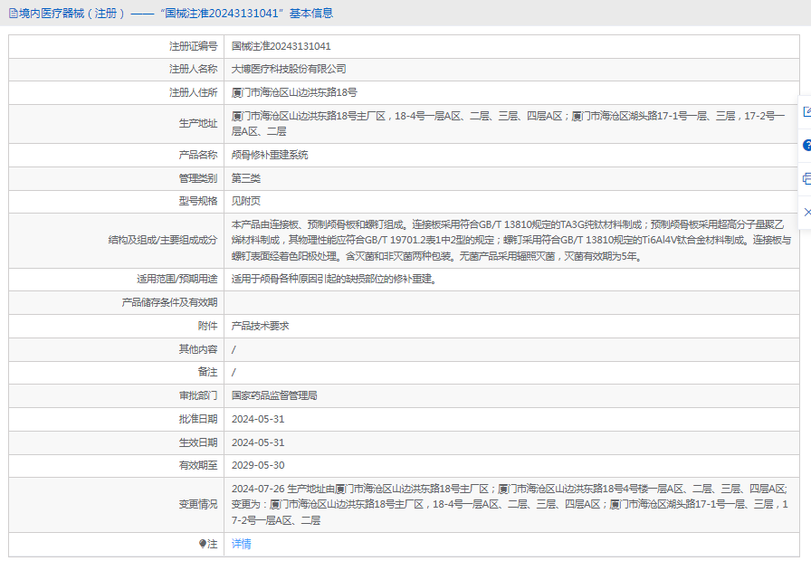811x561 pixels.
Task: Click the empty value cell of 产品储存条件及有效期
Action: pos(511,302)
